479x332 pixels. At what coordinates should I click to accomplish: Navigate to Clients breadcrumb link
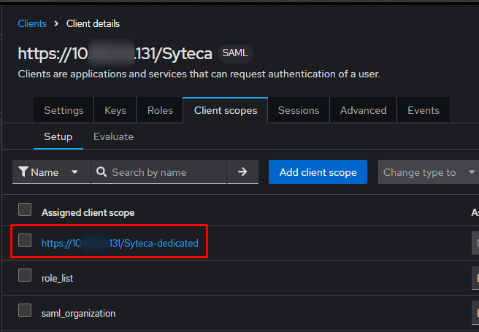pos(32,23)
